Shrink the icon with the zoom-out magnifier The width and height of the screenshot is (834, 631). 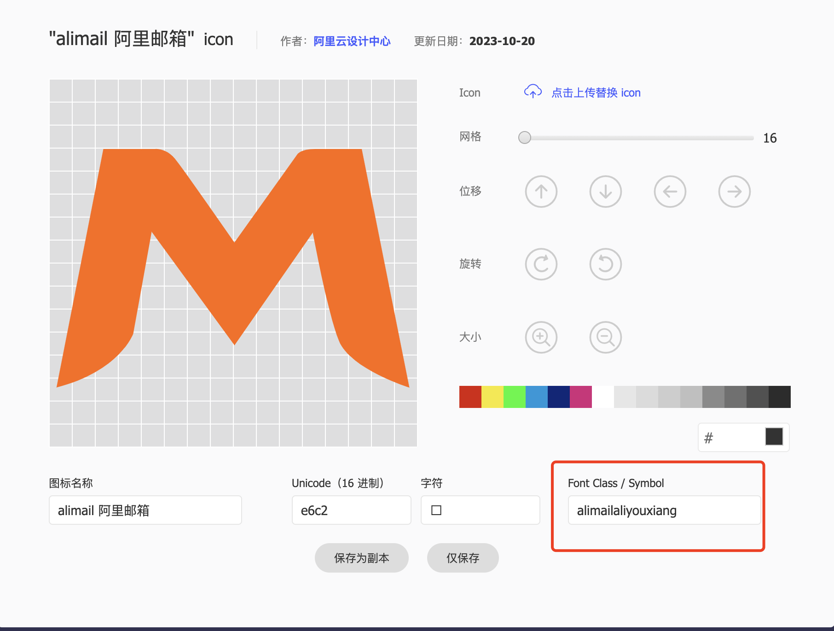click(605, 337)
